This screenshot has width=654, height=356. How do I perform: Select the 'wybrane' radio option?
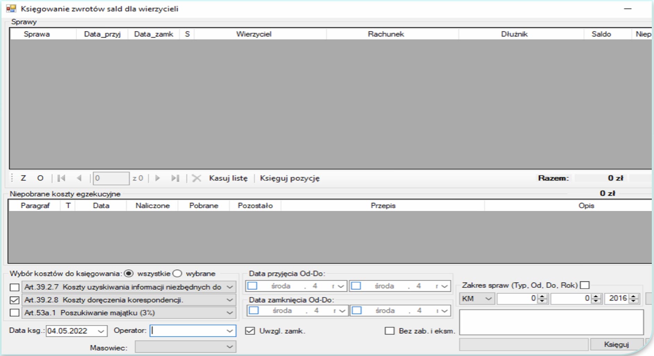(x=178, y=273)
